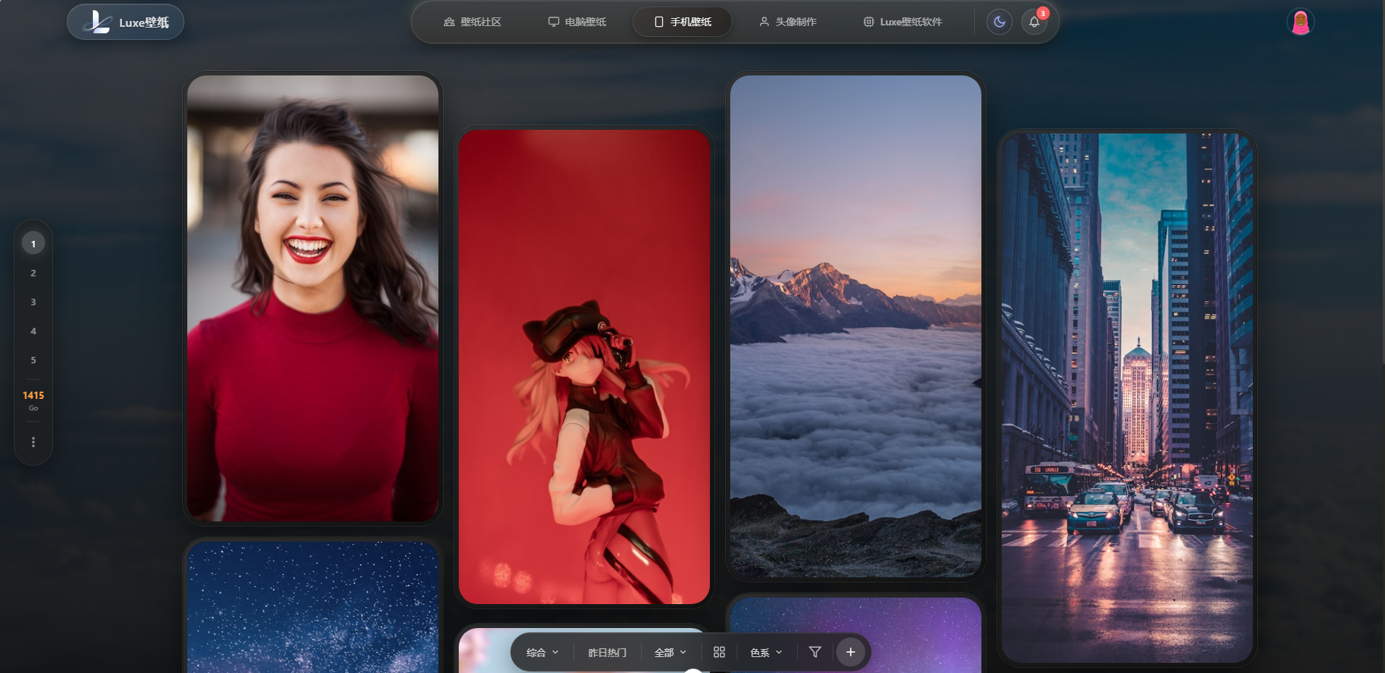Image resolution: width=1385 pixels, height=673 pixels.
Task: Click the Luxe壁纸 logo
Action: [126, 22]
